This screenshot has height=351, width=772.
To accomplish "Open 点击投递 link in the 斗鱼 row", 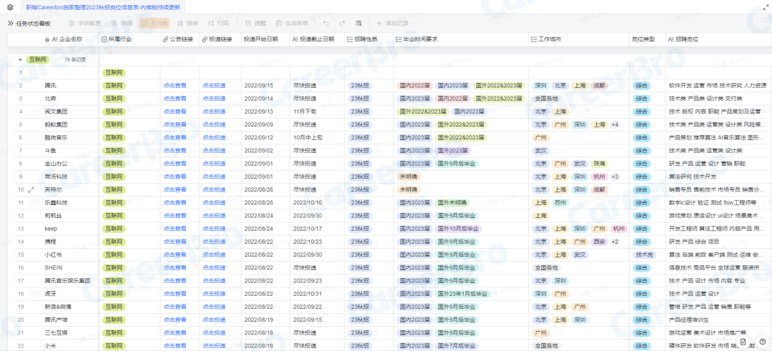I will pos(214,151).
